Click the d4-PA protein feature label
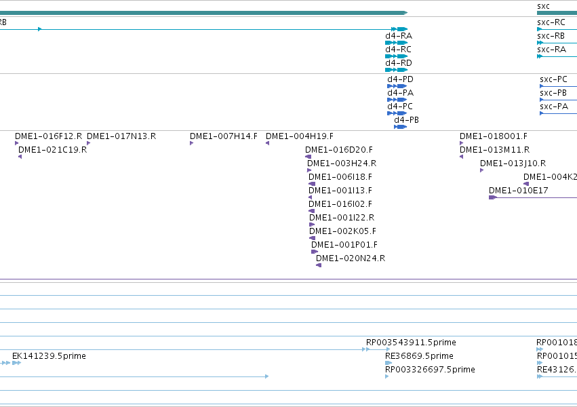The height and width of the screenshot is (407, 577). [x=400, y=93]
